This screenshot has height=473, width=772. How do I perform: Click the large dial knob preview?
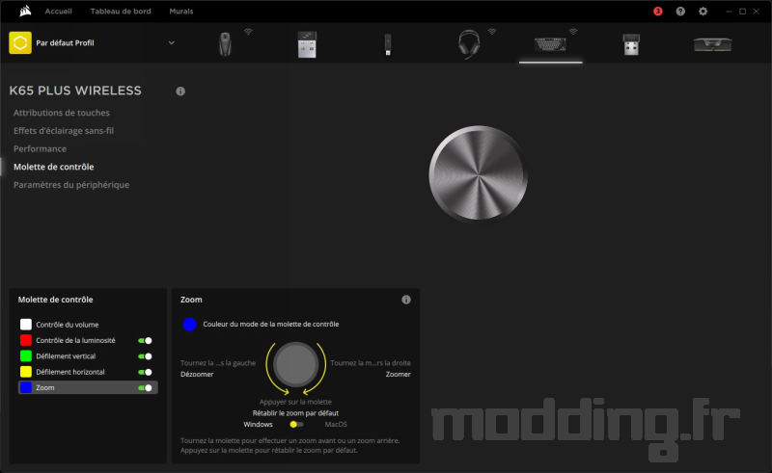tap(478, 173)
